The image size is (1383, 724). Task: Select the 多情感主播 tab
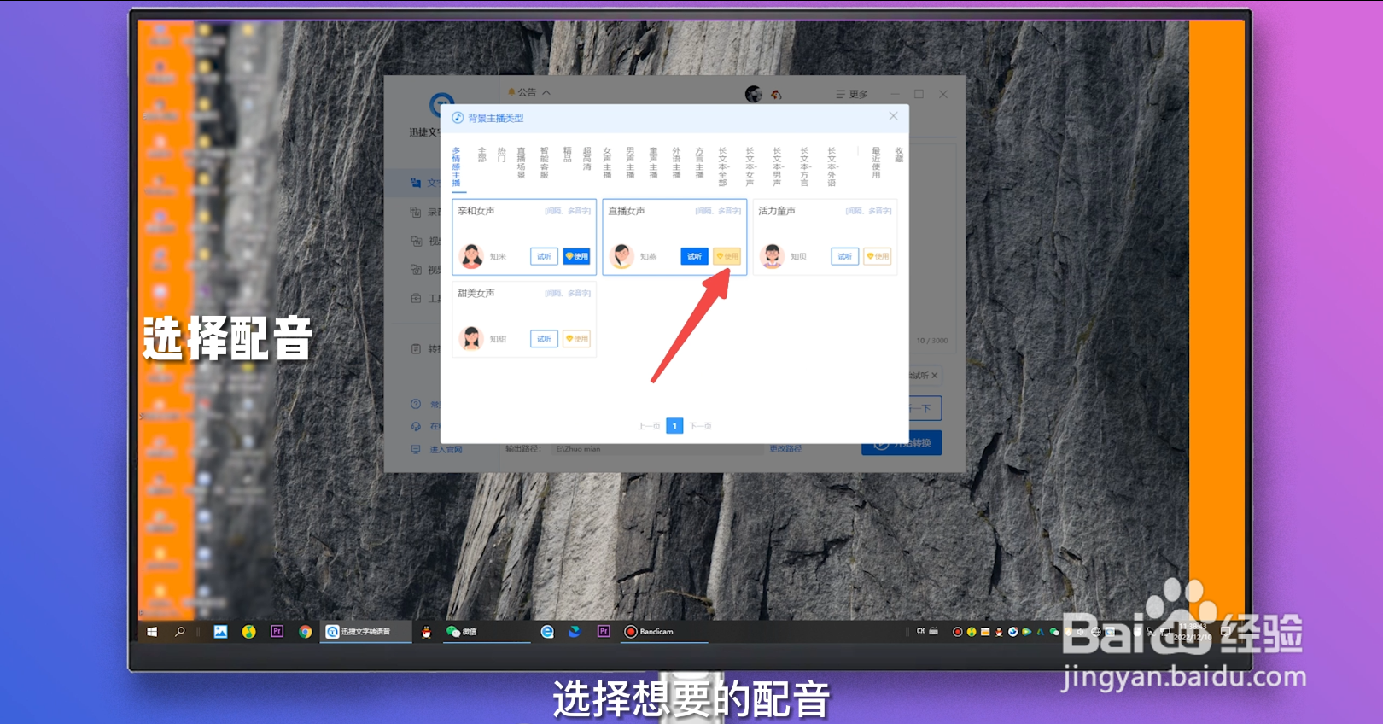(456, 166)
